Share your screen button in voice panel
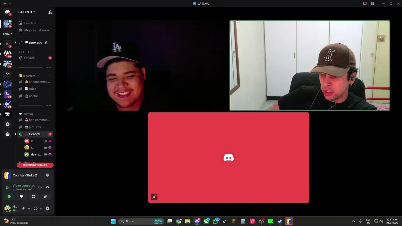 tap(21, 196)
